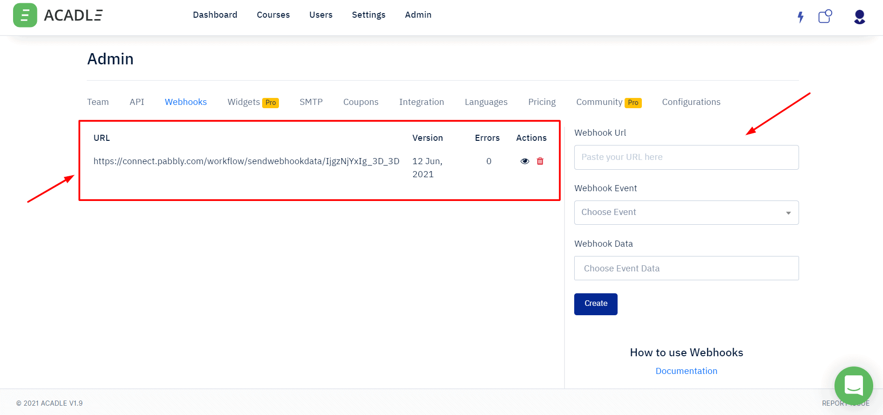Viewport: 883px width, 415px height.
Task: Open the green chat support bubble
Action: 853,386
